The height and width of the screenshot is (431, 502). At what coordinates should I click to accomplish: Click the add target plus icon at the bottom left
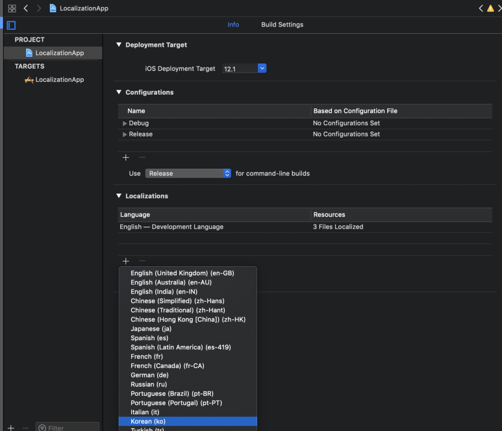pos(10,428)
